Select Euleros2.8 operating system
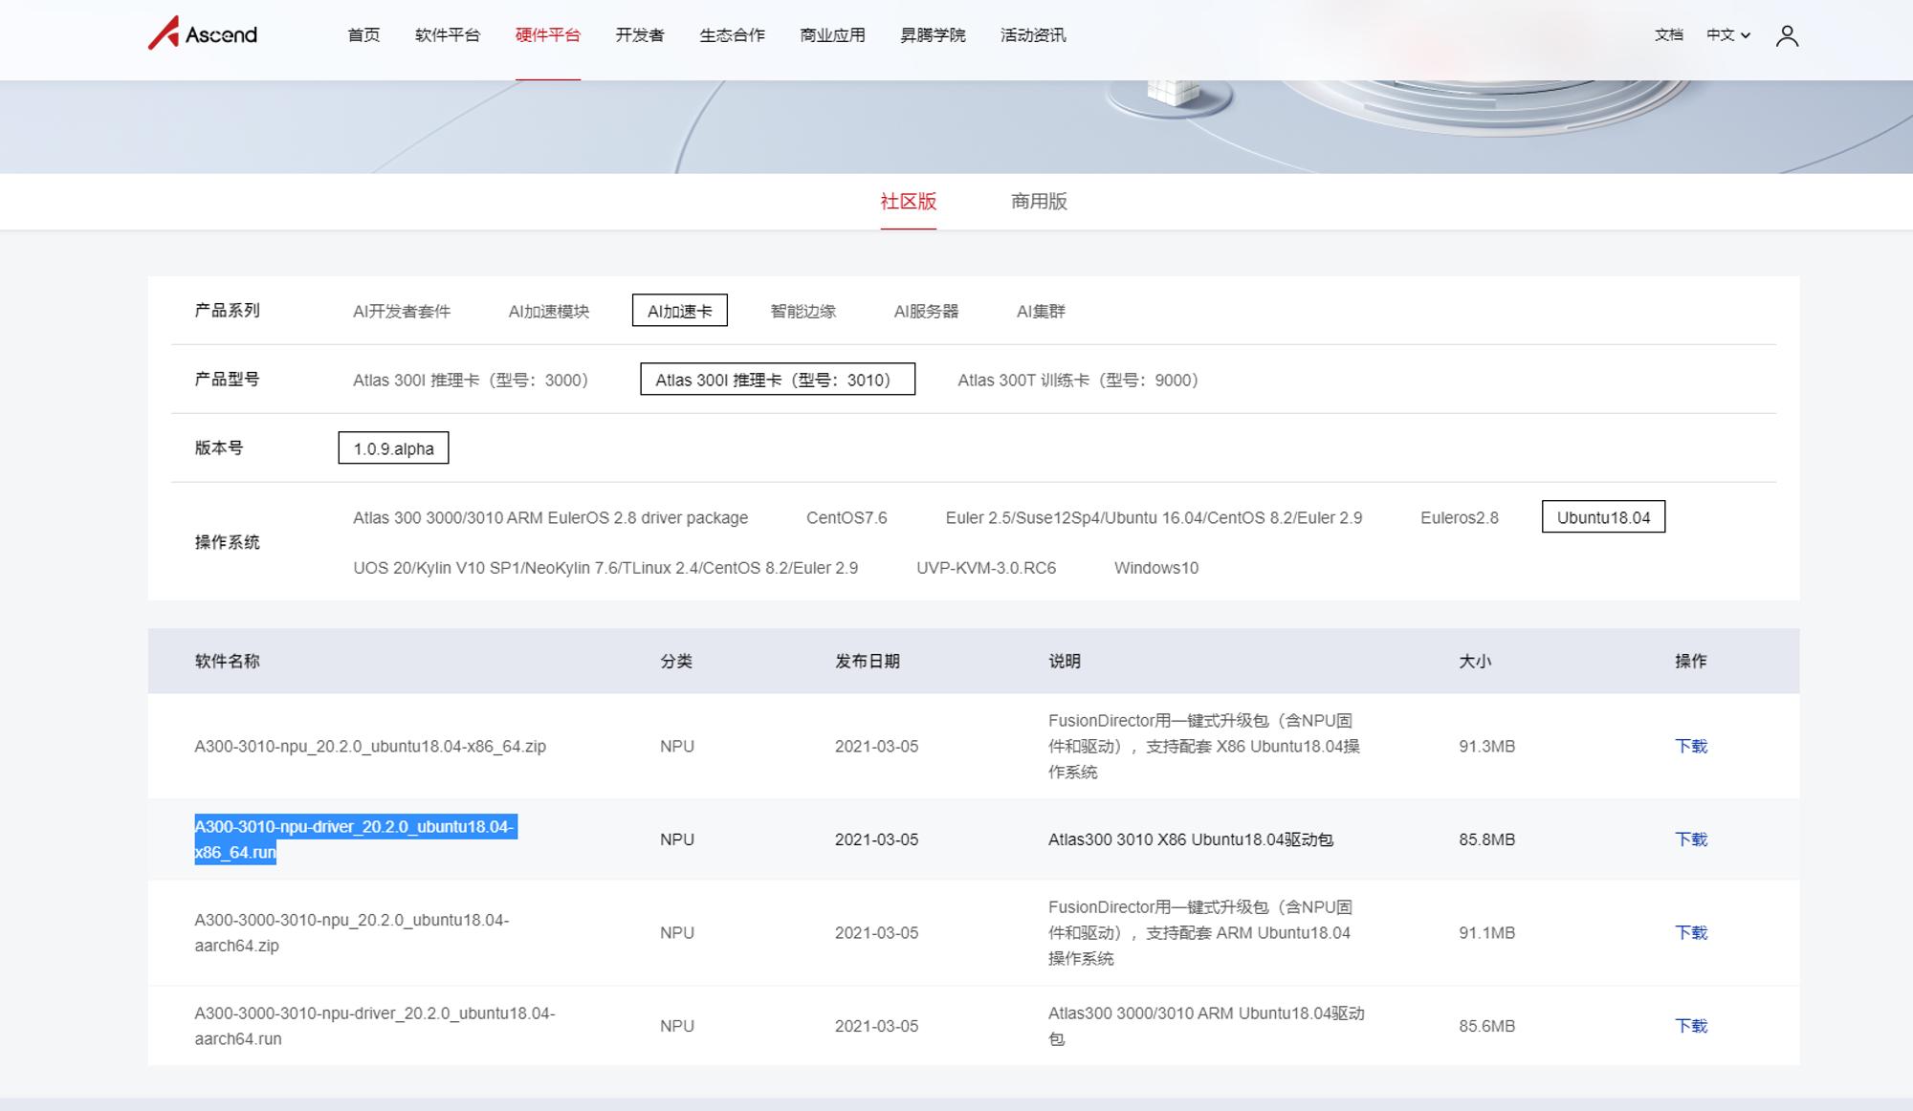The height and width of the screenshot is (1111, 1913). (1460, 517)
